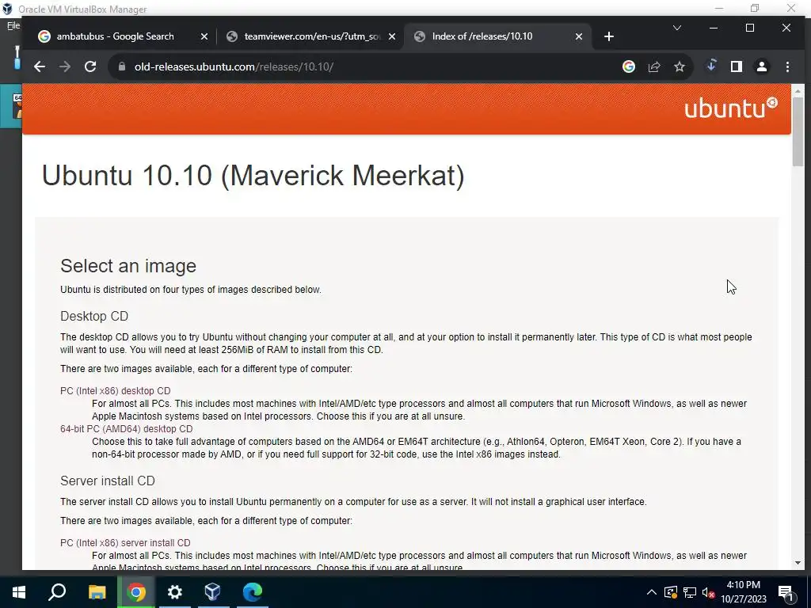811x608 pixels.
Task: Open the downloads indicator in toolbar
Action: (x=711, y=66)
